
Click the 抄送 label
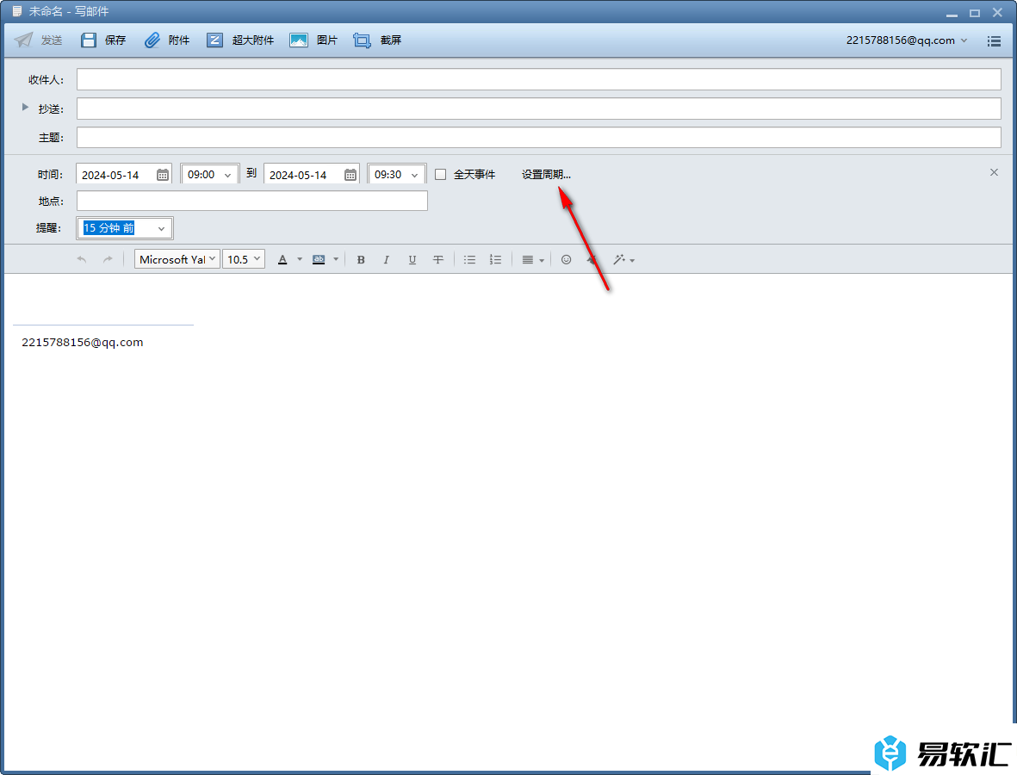point(51,109)
